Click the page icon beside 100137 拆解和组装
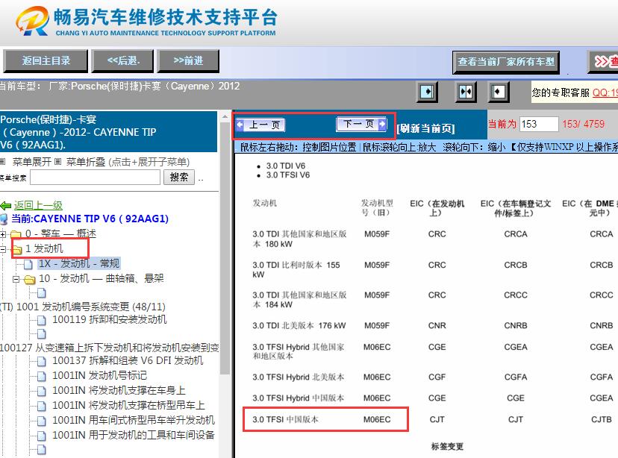Screen dimensions: 618x458 pyautogui.click(x=42, y=361)
